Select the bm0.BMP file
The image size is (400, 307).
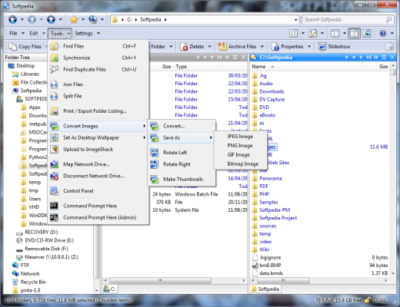[x=270, y=266]
